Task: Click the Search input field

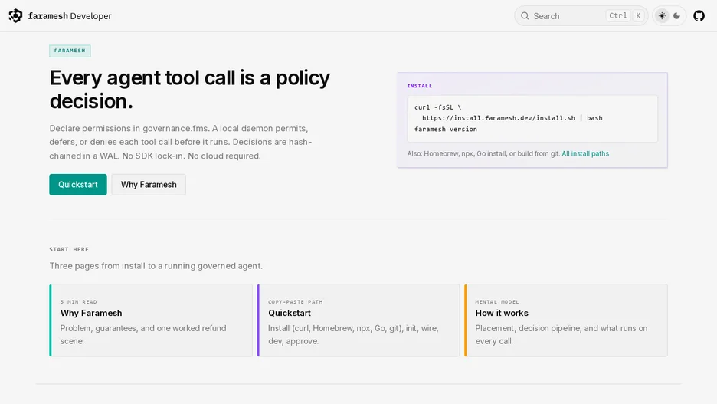Action: click(581, 15)
